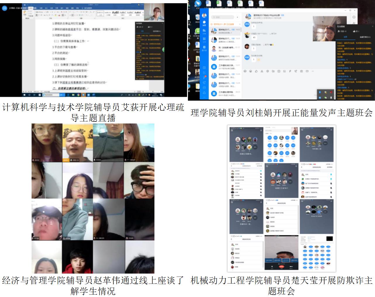Click the thumbs-up icon in chat toolbar
Viewport: 375px width, 297px height.
pyautogui.click(x=256, y=71)
